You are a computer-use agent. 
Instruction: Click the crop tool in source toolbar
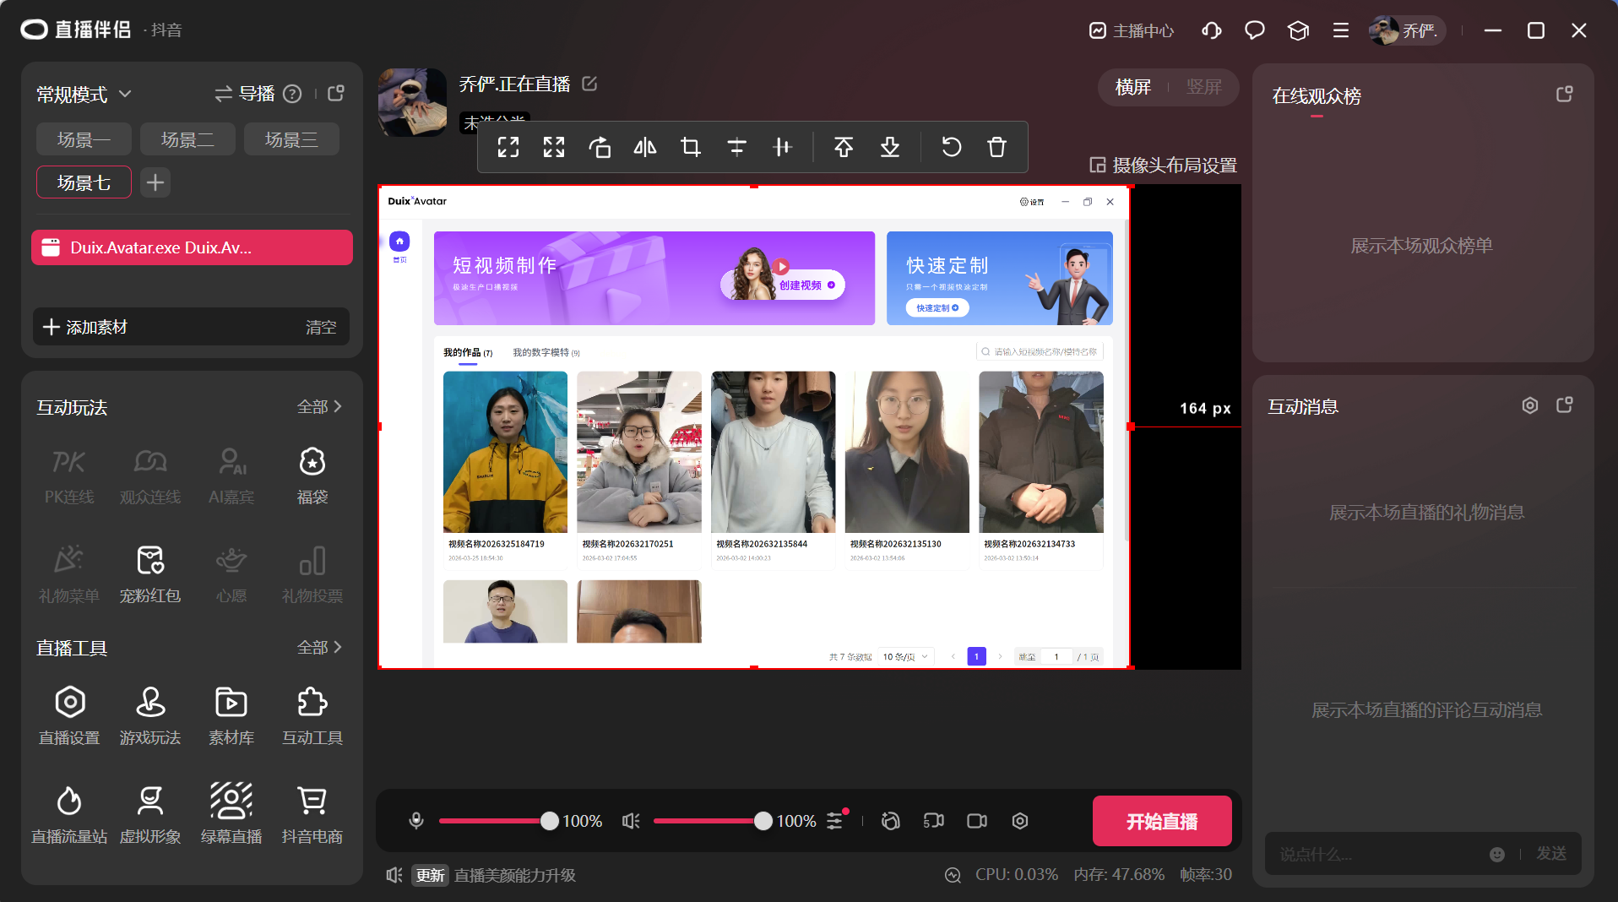click(691, 148)
